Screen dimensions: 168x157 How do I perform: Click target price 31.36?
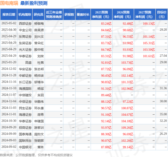[163, 88]
